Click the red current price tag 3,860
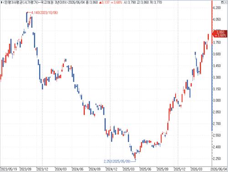The image size is (228, 172). pyautogui.click(x=220, y=34)
